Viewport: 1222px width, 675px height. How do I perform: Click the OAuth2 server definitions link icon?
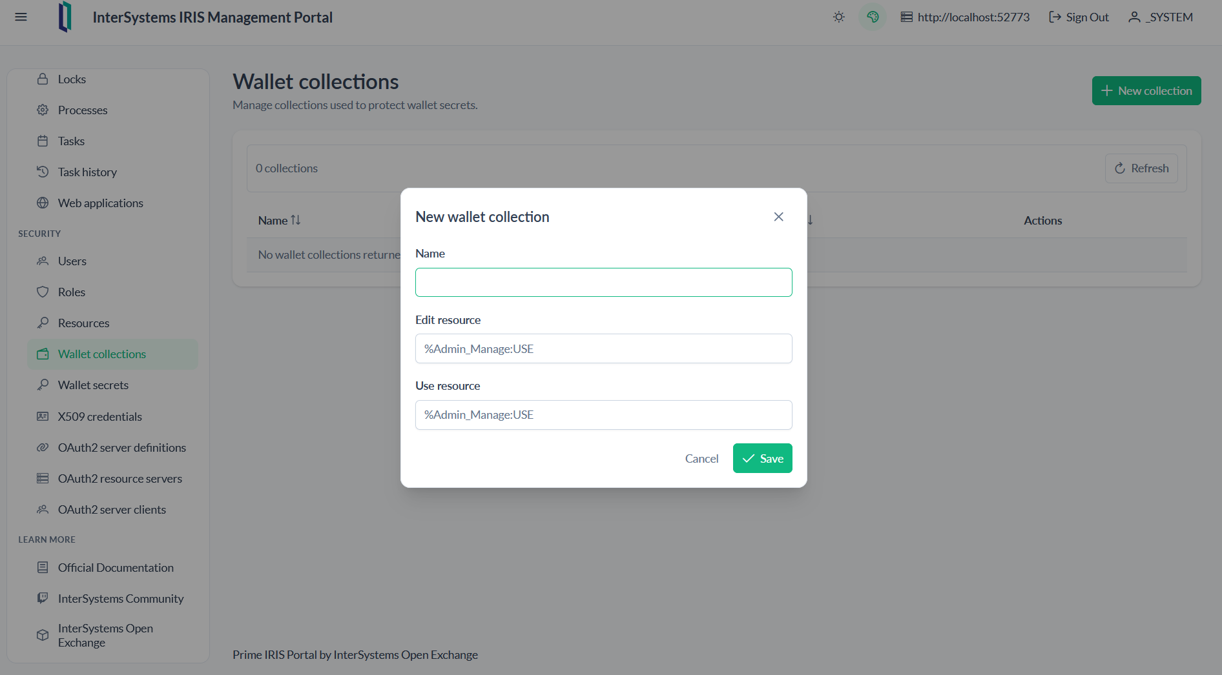(43, 447)
